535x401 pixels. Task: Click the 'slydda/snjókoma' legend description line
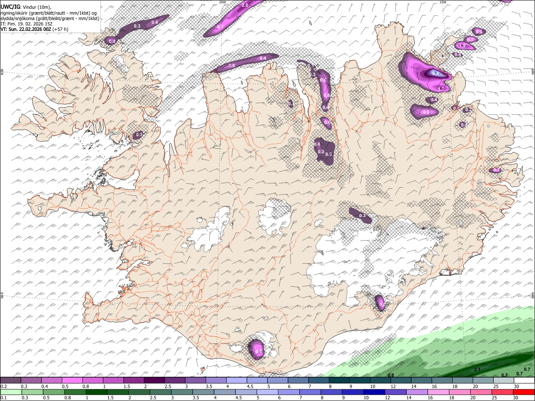(50, 18)
